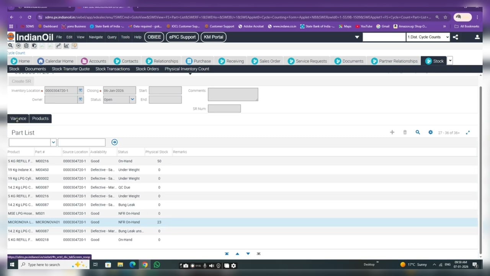Screen dimensions: 490x276
Task: Open the Navigate menu
Action: pos(96,37)
